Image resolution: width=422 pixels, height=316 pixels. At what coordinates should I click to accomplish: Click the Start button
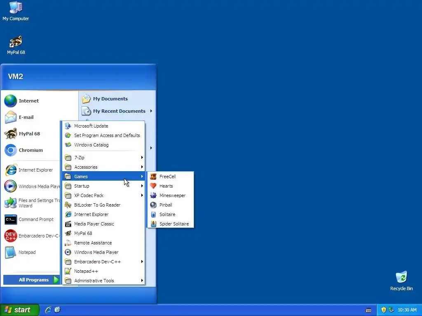[x=19, y=310]
